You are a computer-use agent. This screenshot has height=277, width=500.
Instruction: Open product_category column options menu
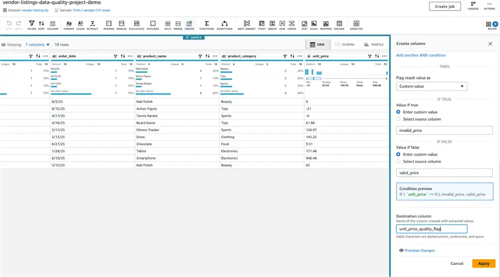[300, 56]
